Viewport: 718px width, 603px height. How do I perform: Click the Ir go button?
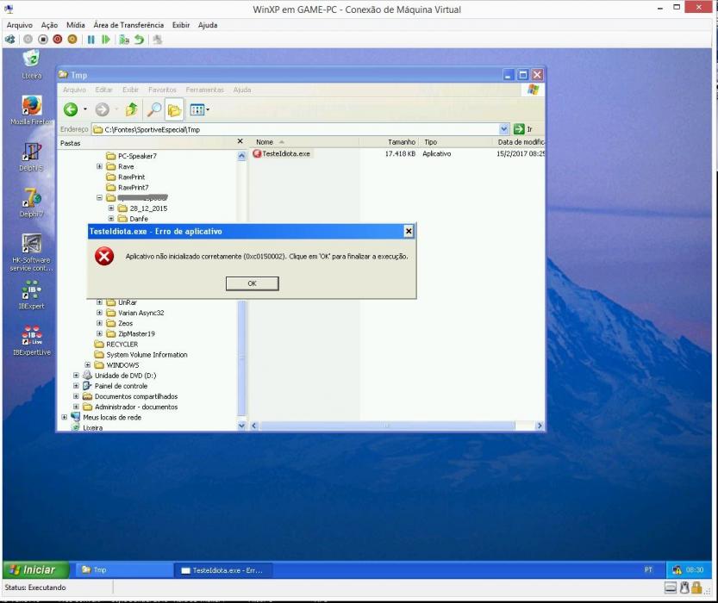[523, 129]
